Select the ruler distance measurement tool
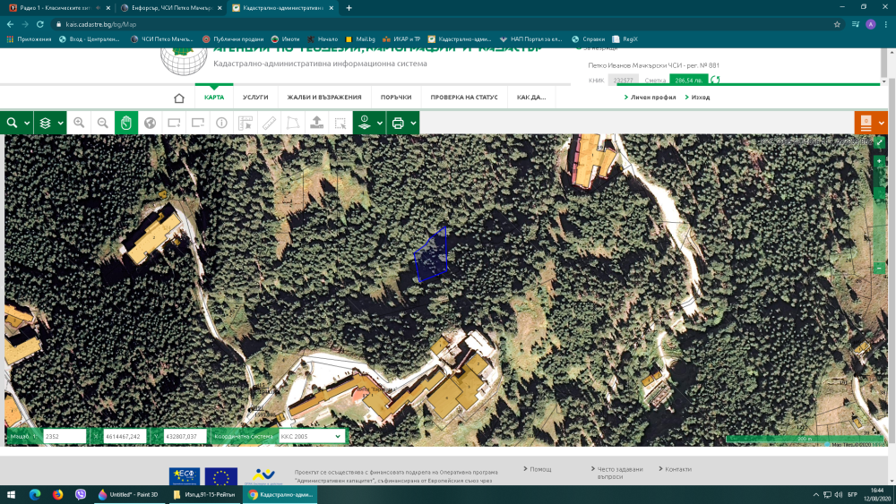This screenshot has width=896, height=504. tap(269, 123)
